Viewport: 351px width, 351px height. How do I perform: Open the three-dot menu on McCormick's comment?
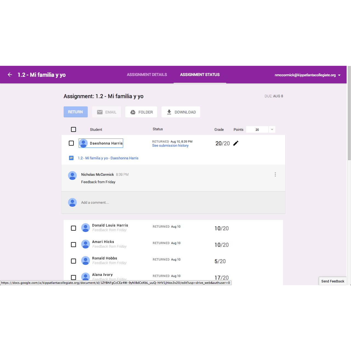[x=275, y=174]
